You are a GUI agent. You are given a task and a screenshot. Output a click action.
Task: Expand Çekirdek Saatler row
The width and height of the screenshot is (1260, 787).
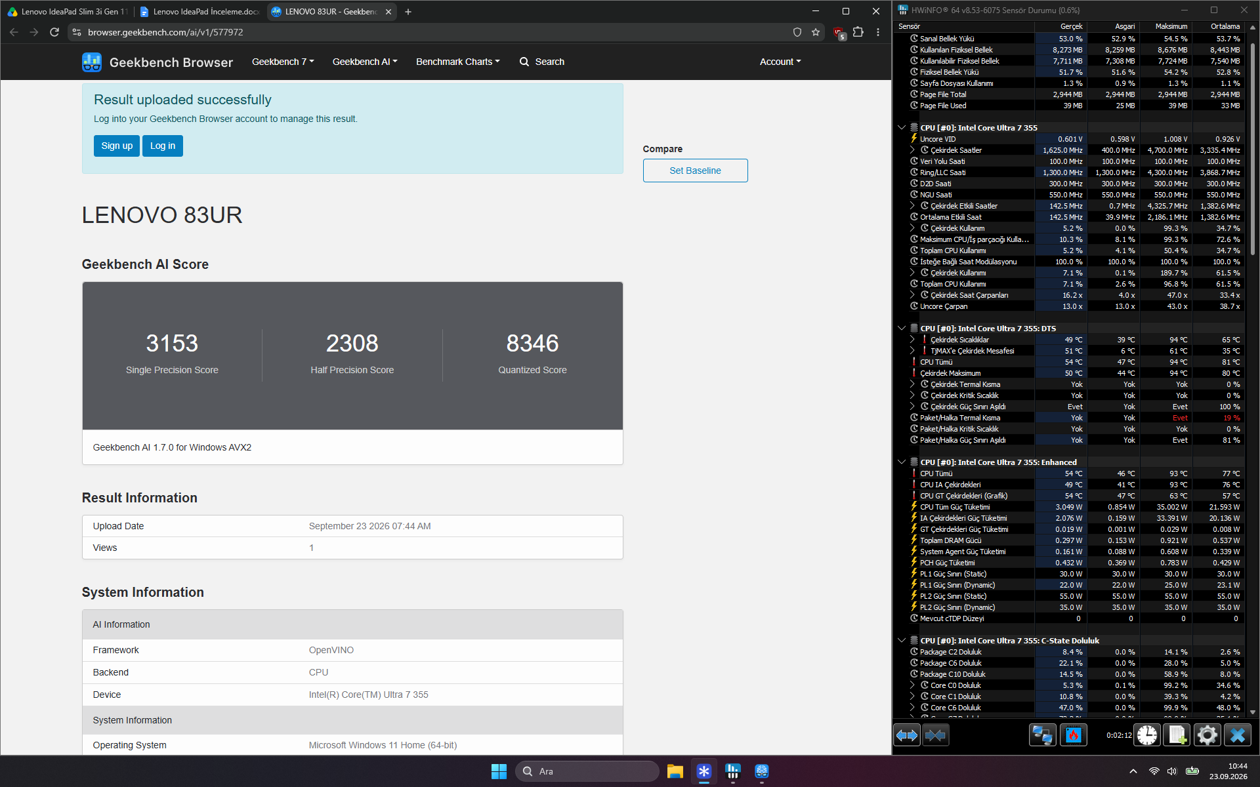912,150
